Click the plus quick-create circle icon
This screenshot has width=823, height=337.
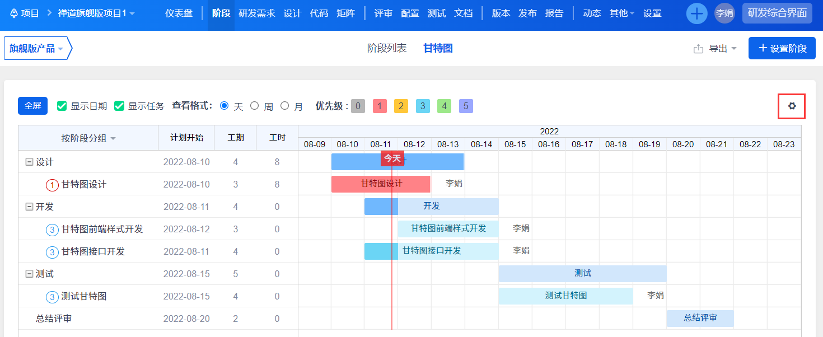point(696,13)
